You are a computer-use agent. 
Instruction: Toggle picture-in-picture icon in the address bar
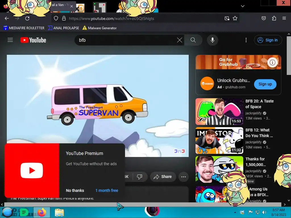click(227, 18)
